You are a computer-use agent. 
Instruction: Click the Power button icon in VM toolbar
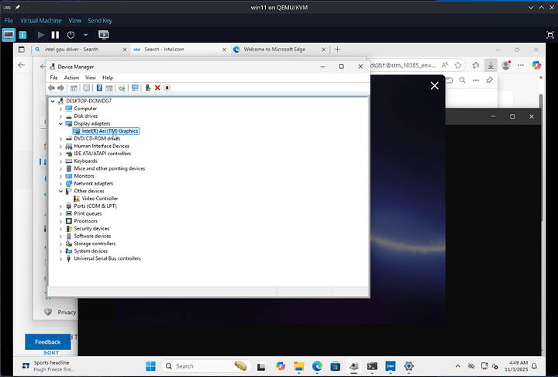71,35
